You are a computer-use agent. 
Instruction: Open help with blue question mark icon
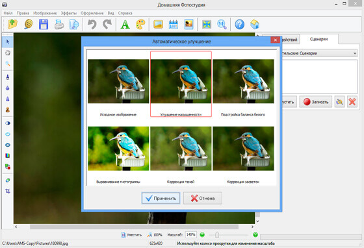tap(240, 24)
